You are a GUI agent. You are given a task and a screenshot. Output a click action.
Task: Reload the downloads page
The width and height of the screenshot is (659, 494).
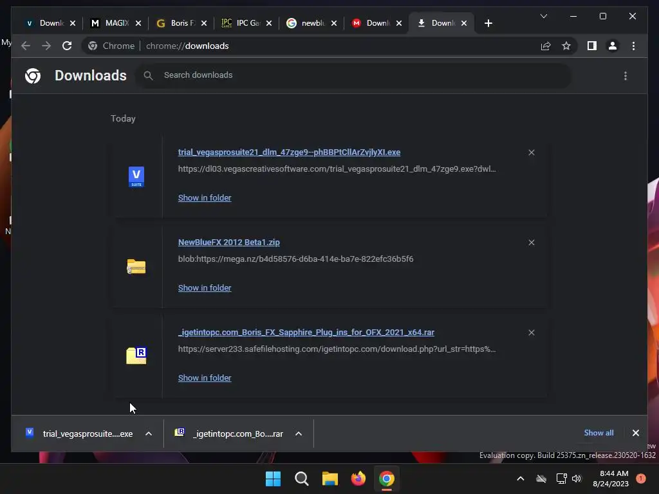point(67,46)
